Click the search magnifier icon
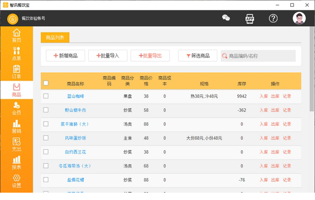 click(225, 56)
